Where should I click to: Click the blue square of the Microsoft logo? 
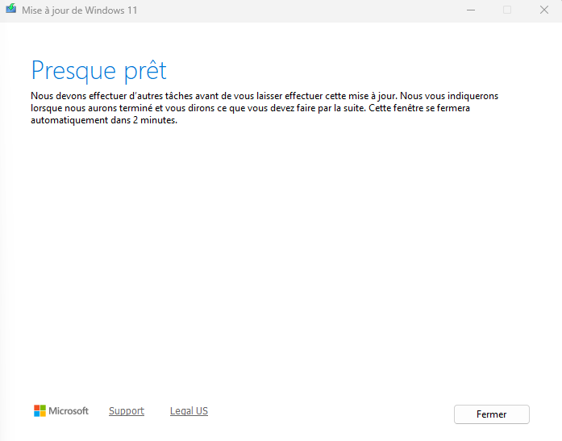(37, 414)
